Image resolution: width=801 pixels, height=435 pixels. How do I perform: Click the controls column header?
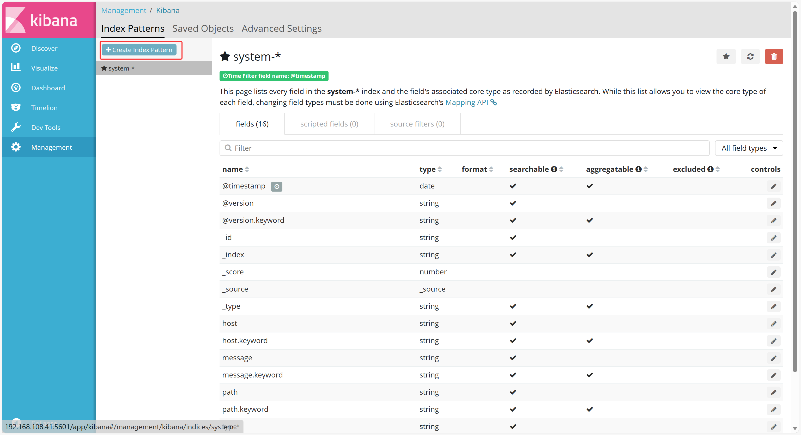coord(765,169)
